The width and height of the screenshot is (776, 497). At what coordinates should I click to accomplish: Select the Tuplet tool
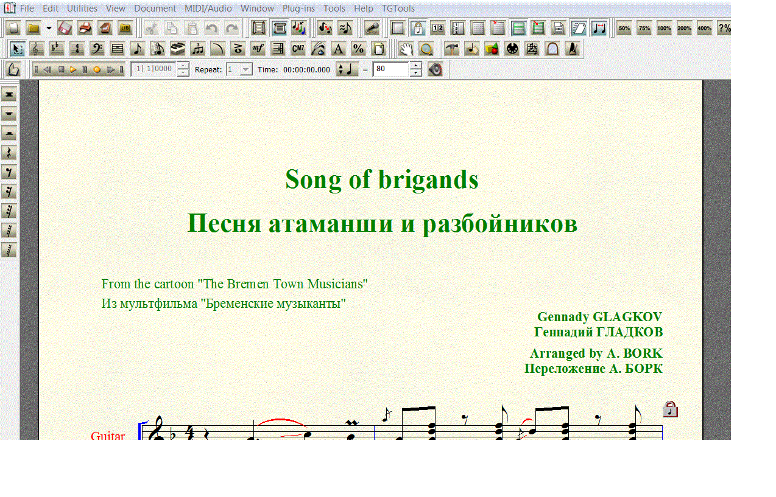(197, 49)
